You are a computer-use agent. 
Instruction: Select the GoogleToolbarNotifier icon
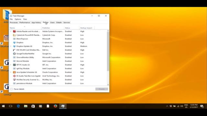coord(14,54)
